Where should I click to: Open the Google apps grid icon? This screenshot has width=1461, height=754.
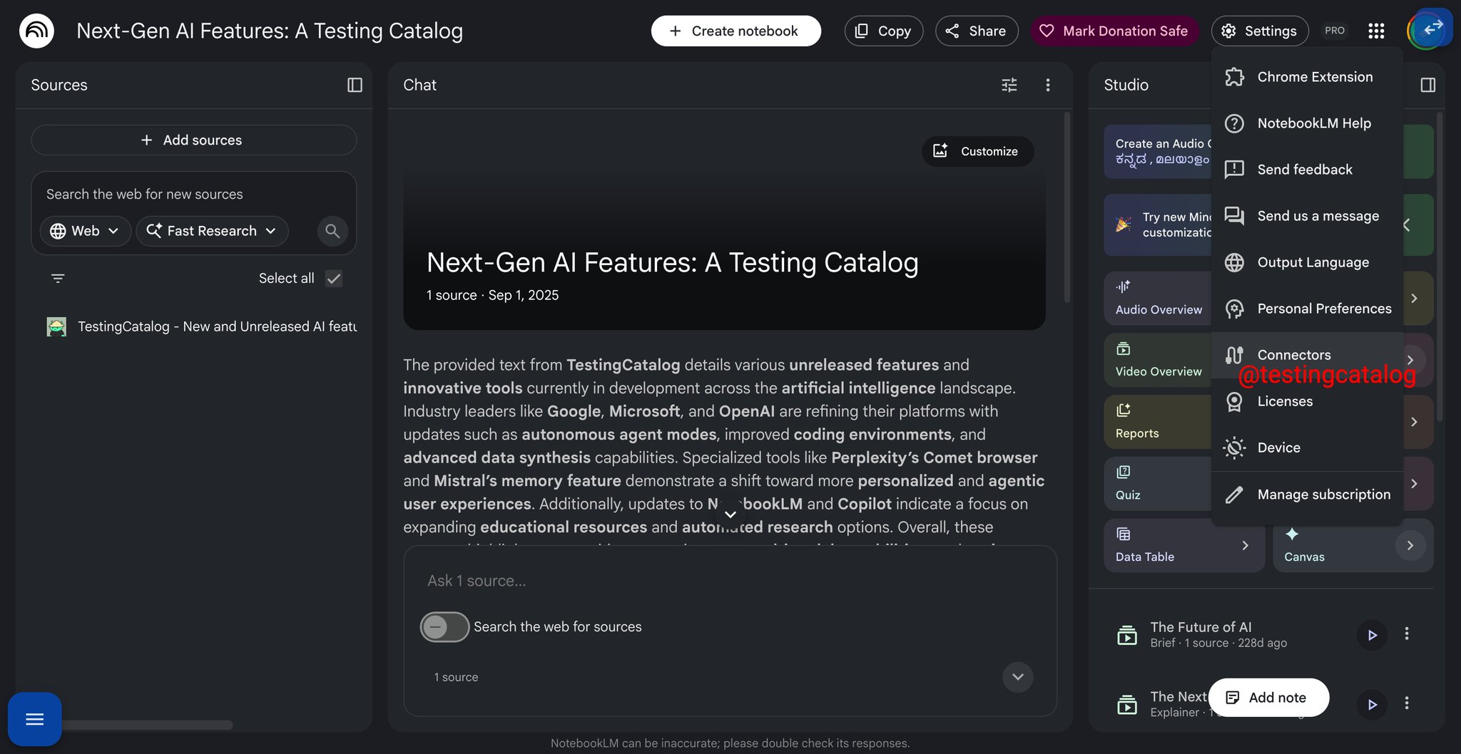1376,31
